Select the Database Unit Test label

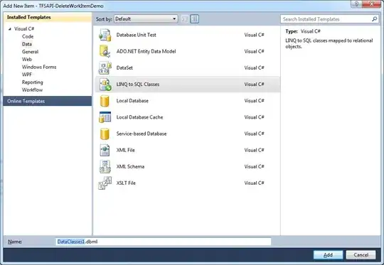136,35
